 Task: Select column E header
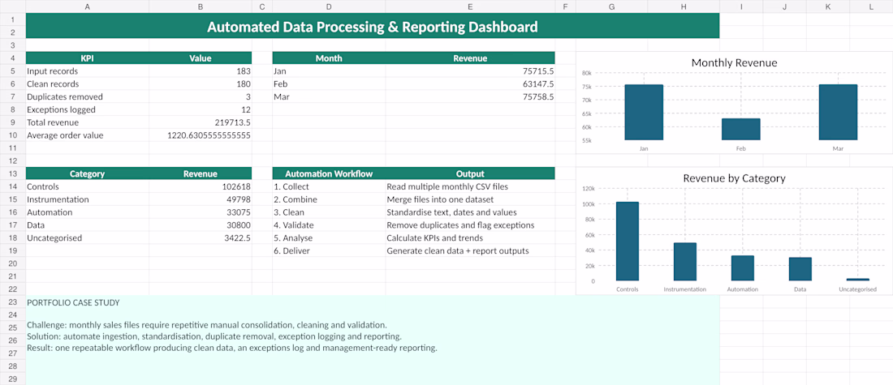470,6
